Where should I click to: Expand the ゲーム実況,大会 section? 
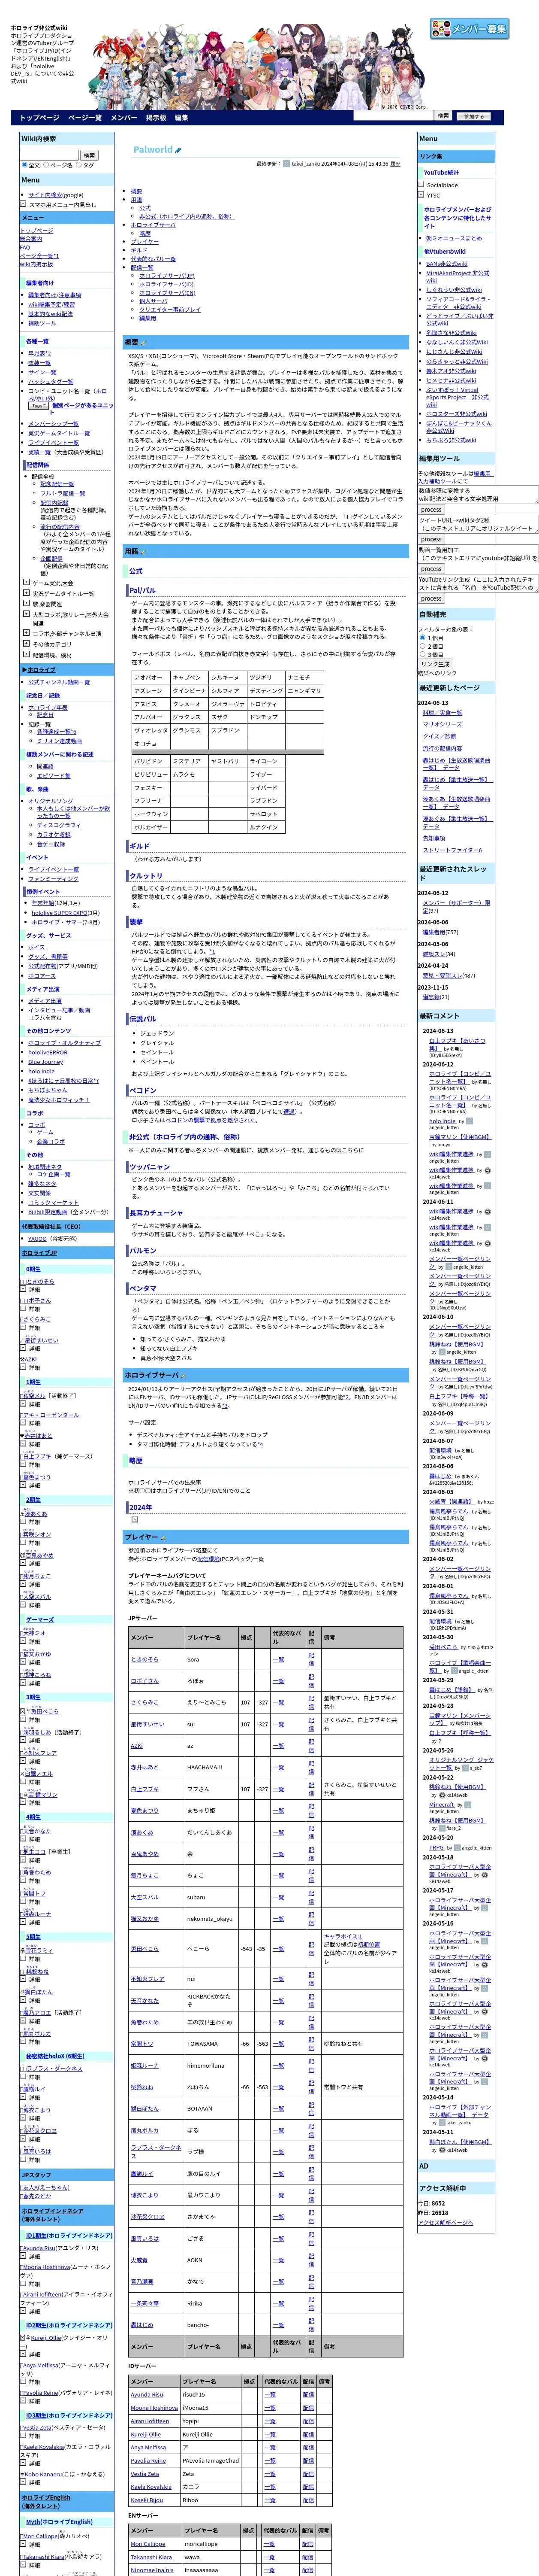pyautogui.click(x=27, y=583)
